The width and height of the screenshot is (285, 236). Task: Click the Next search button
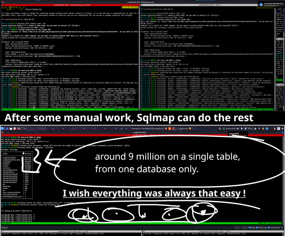[x=244, y=228]
